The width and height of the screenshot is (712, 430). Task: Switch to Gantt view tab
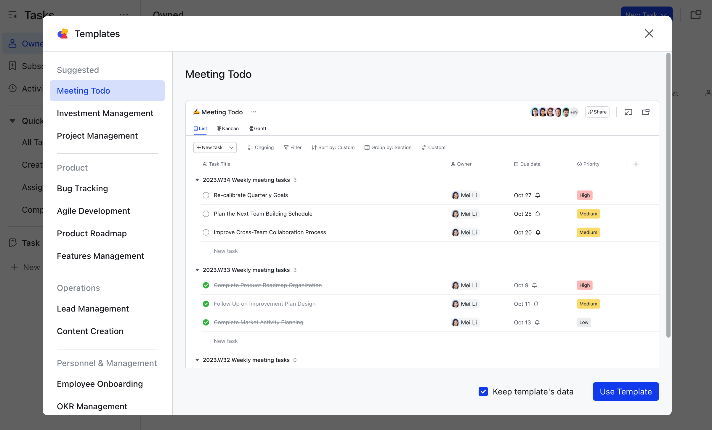pyautogui.click(x=257, y=129)
